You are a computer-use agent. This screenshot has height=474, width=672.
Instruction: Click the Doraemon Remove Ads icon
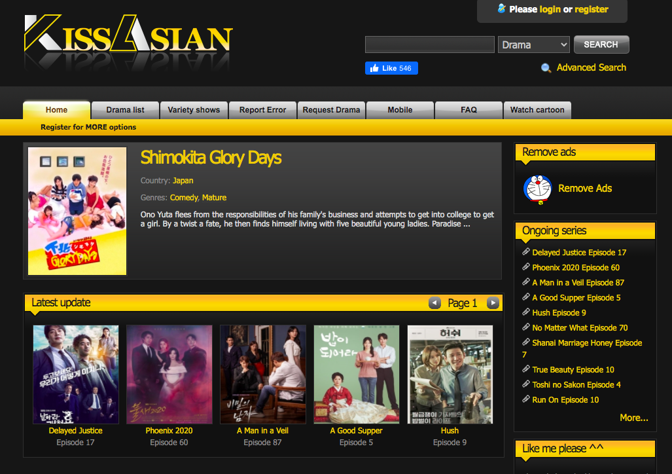click(x=538, y=189)
